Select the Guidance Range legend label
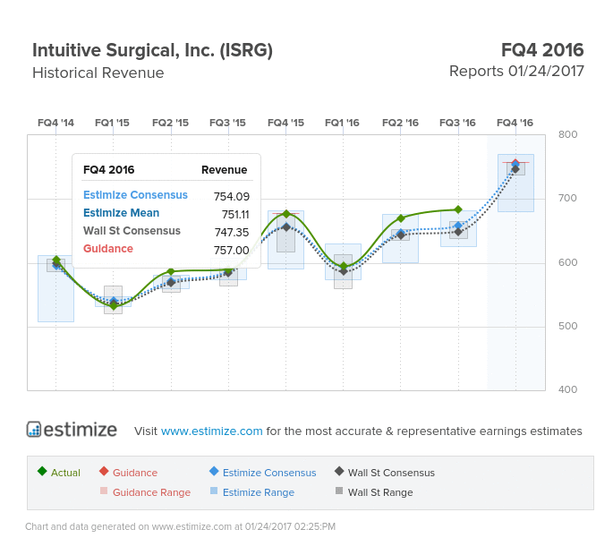The width and height of the screenshot is (613, 555). coord(152,492)
